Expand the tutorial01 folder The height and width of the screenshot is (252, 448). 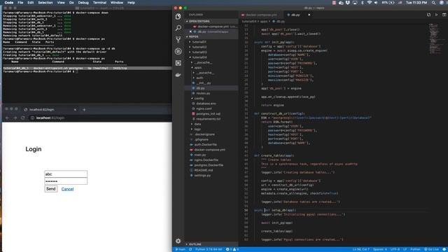coord(199,42)
